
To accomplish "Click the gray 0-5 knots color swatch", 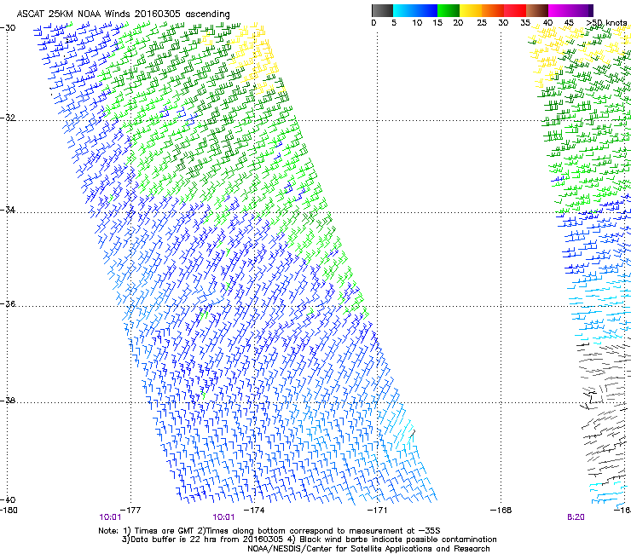I will (382, 10).
